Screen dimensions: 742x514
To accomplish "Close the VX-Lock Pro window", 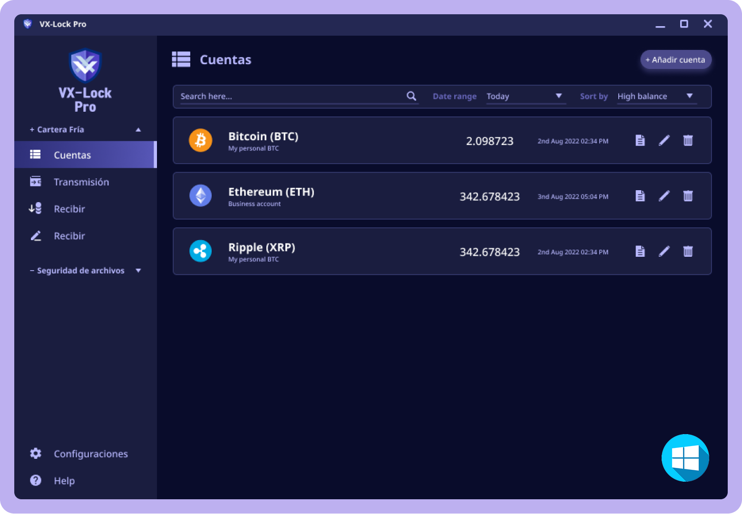I will (x=708, y=24).
